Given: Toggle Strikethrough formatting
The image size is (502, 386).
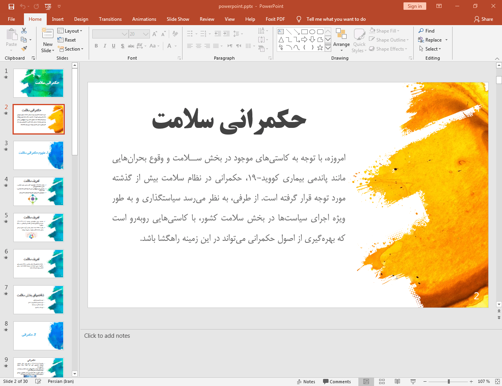Looking at the screenshot, I should [x=131, y=46].
